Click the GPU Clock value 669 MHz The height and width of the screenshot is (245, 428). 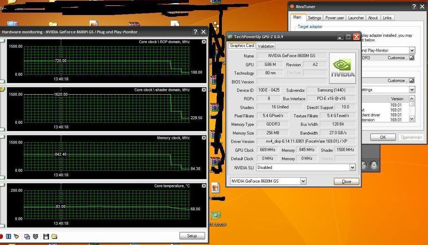[268, 150]
